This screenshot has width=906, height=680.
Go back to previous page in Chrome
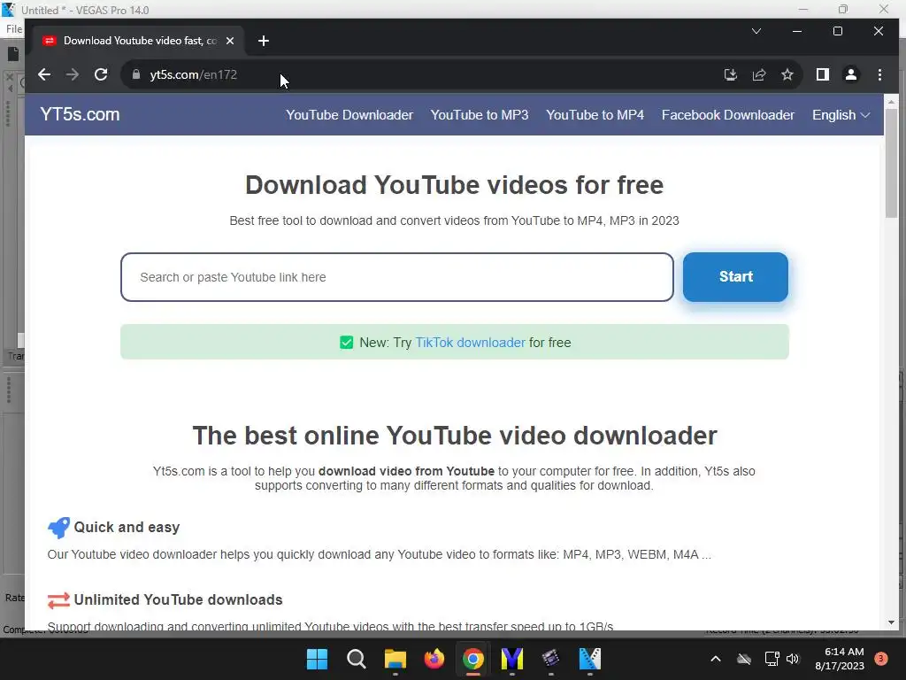point(44,74)
